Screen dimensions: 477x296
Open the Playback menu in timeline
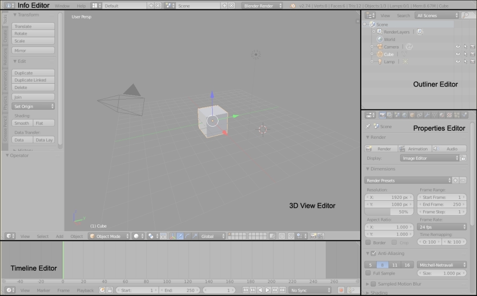[85, 290]
